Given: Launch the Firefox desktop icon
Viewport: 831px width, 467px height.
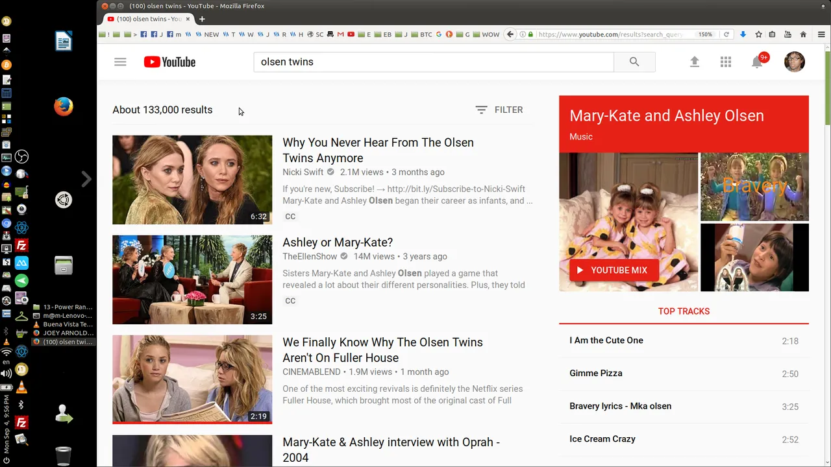Looking at the screenshot, I should [64, 106].
